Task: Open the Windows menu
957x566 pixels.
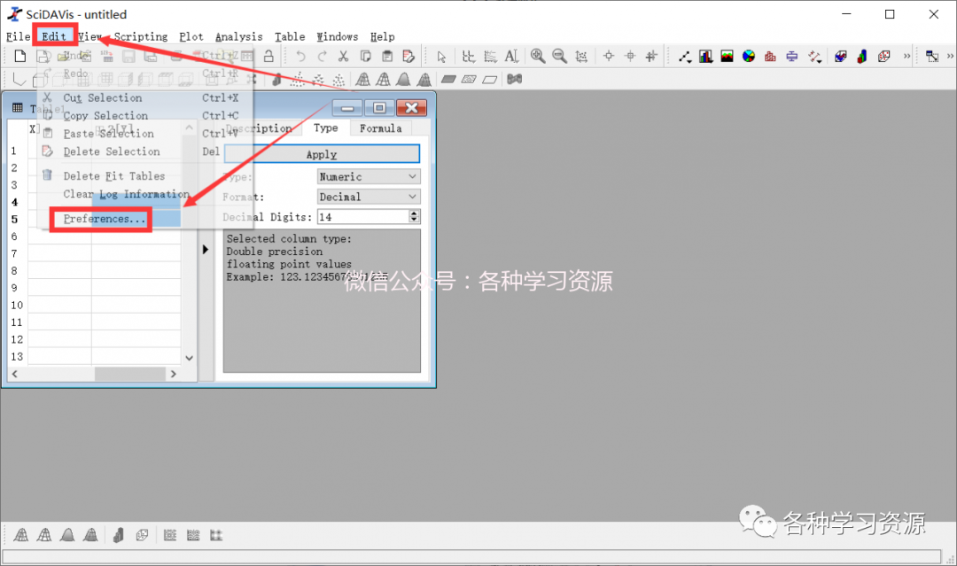Action: coord(337,36)
